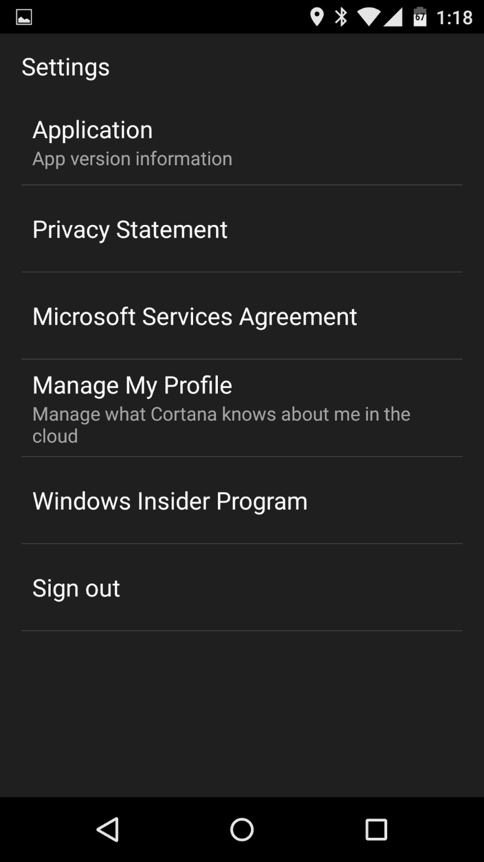Tap the empty area beneath Sign out
This screenshot has height=862, width=484.
click(242, 712)
